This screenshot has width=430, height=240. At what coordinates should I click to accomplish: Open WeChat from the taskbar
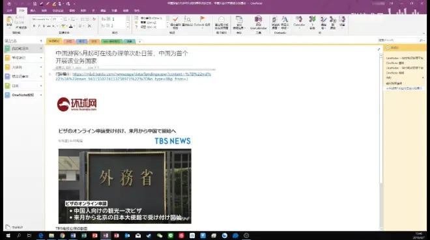pyautogui.click(x=160, y=235)
